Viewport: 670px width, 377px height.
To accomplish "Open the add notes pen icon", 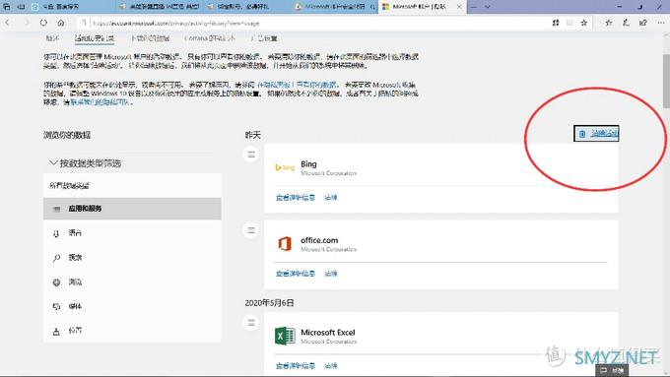I will point(626,23).
